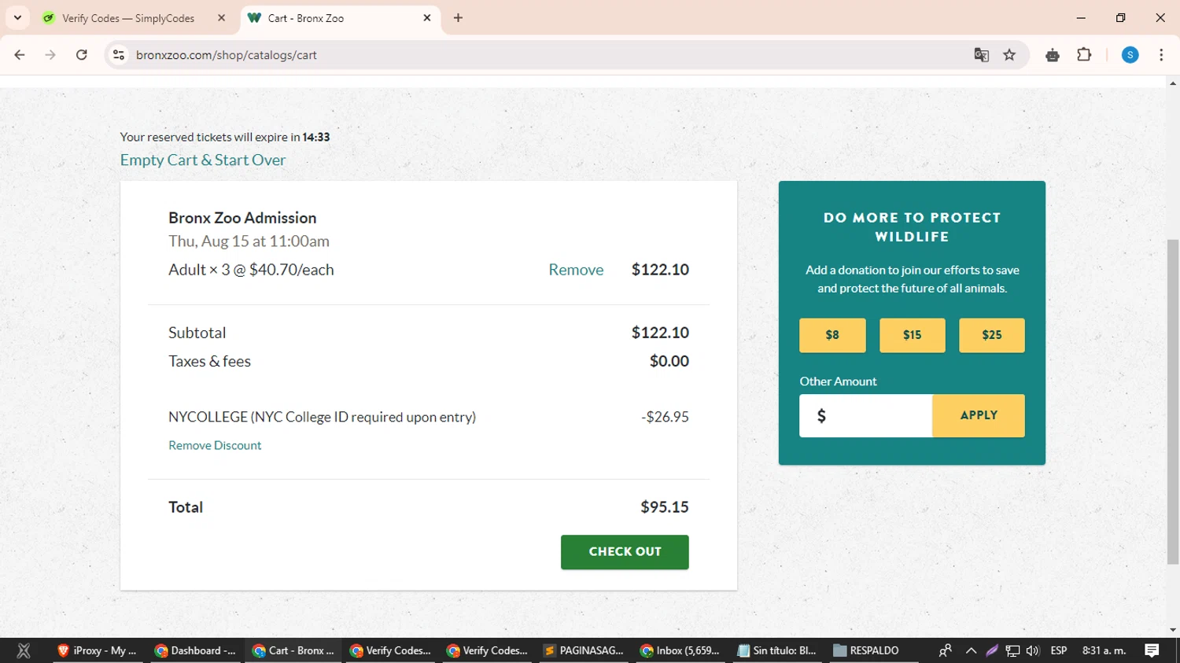
Task: Open the Chrome profile avatar
Action: [x=1130, y=55]
